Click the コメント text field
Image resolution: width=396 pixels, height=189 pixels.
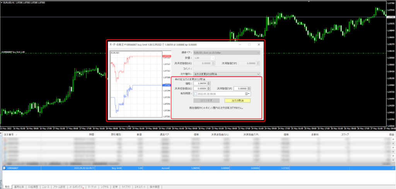click(227, 69)
